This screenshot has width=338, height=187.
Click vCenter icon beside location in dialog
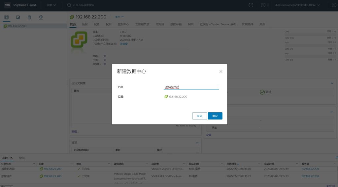pos(166,97)
